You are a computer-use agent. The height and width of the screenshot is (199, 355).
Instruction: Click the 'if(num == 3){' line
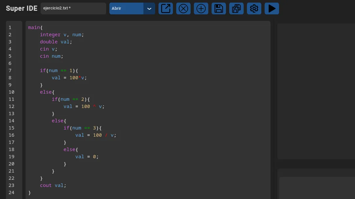[83, 128]
